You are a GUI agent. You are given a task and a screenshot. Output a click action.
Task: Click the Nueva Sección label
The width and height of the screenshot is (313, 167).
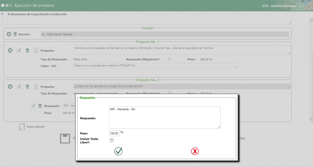pyautogui.click(x=36, y=126)
